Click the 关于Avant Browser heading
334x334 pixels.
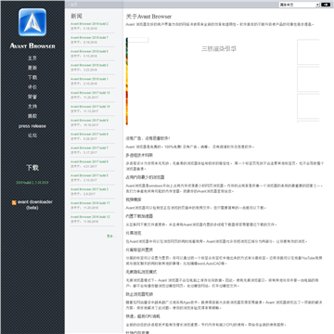148,17
